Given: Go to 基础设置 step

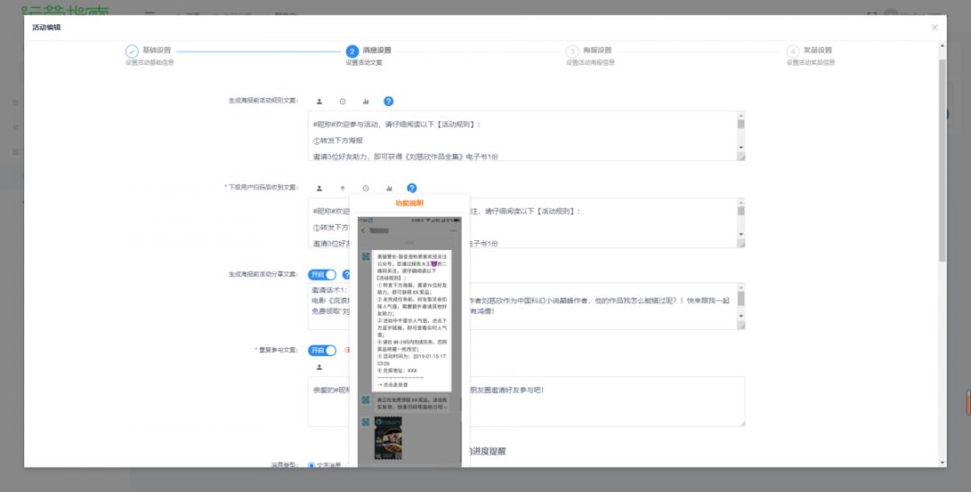Looking at the screenshot, I should coord(132,52).
